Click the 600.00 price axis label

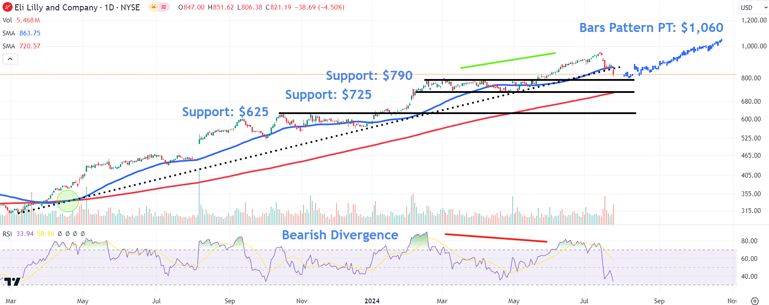(x=751, y=119)
